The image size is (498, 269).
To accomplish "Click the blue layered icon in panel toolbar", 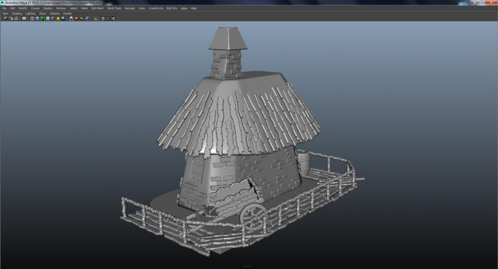I will tap(87, 19).
